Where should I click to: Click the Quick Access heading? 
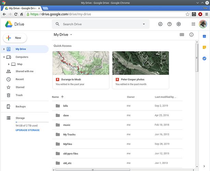[62, 46]
